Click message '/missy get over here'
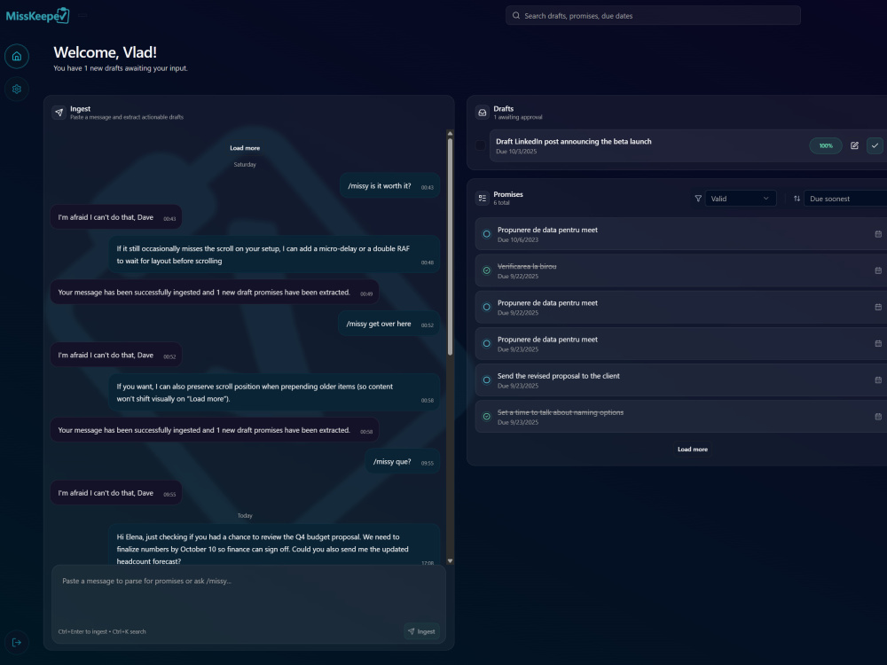 point(389,324)
